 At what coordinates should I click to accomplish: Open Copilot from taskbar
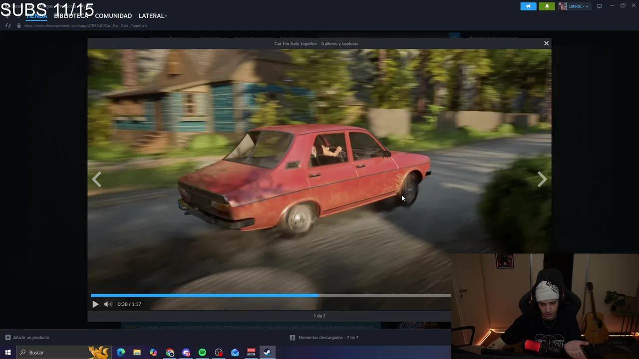coord(153,353)
